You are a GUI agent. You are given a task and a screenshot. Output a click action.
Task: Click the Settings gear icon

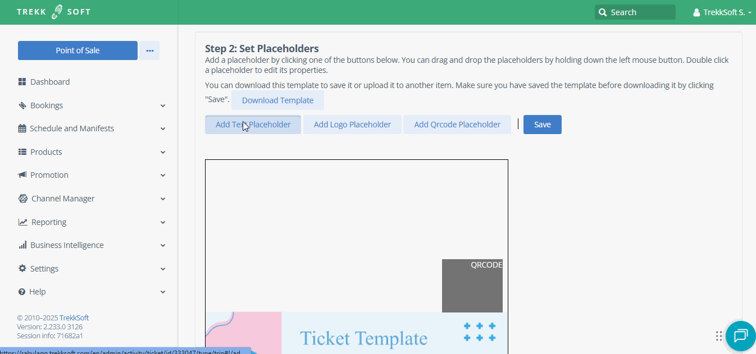point(22,268)
